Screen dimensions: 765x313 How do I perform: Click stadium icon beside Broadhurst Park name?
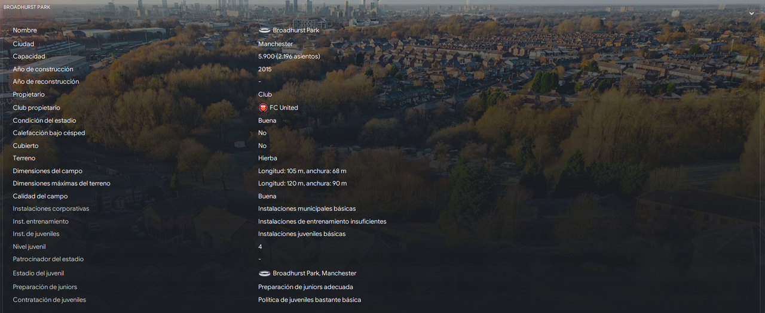(x=264, y=30)
